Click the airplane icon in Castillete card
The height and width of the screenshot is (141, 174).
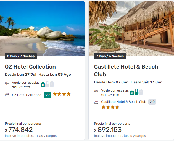96,91
